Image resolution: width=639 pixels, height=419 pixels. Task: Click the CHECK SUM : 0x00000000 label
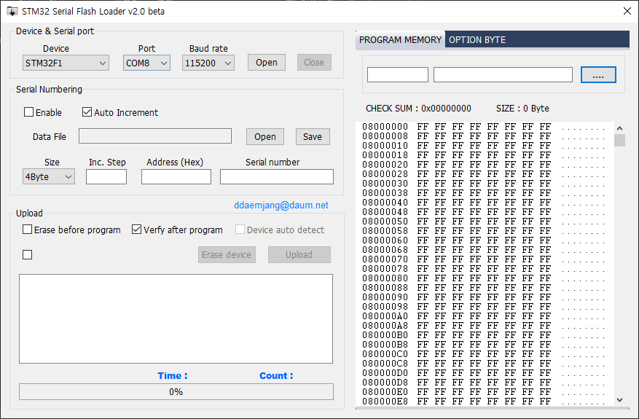[418, 109]
